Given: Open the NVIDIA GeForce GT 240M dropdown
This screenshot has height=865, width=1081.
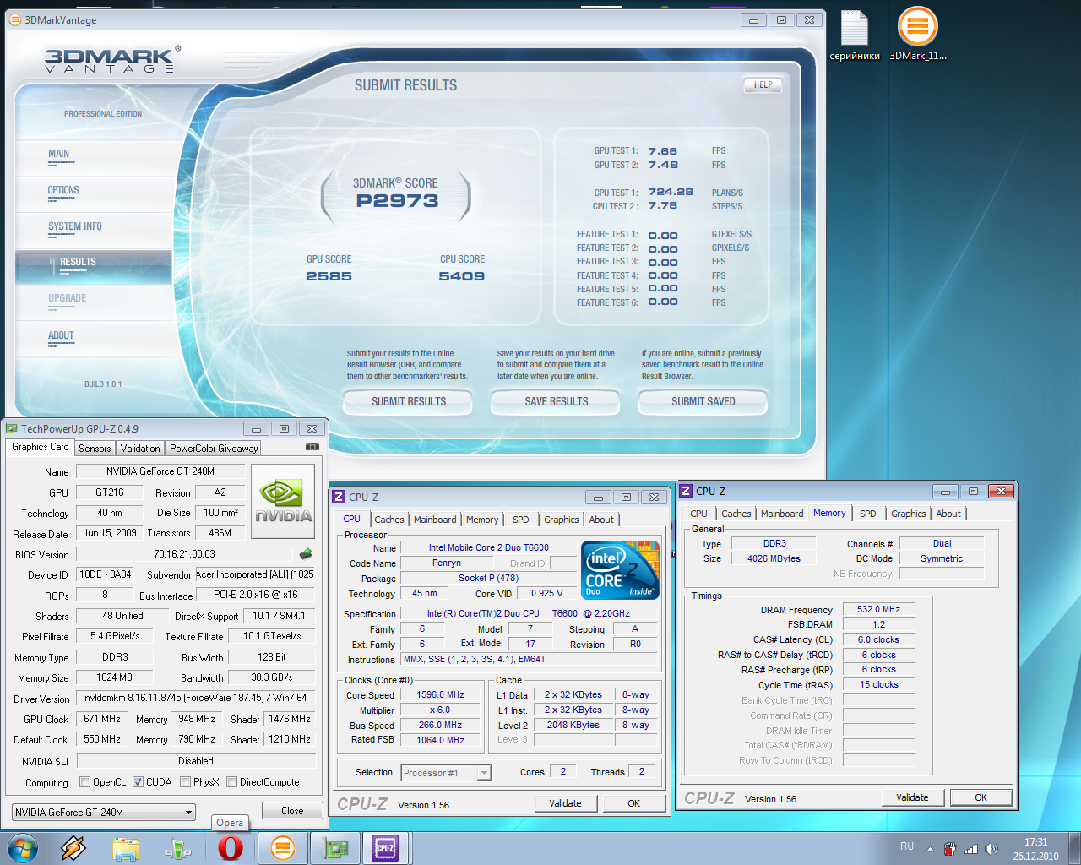Looking at the screenshot, I should coord(103,812).
